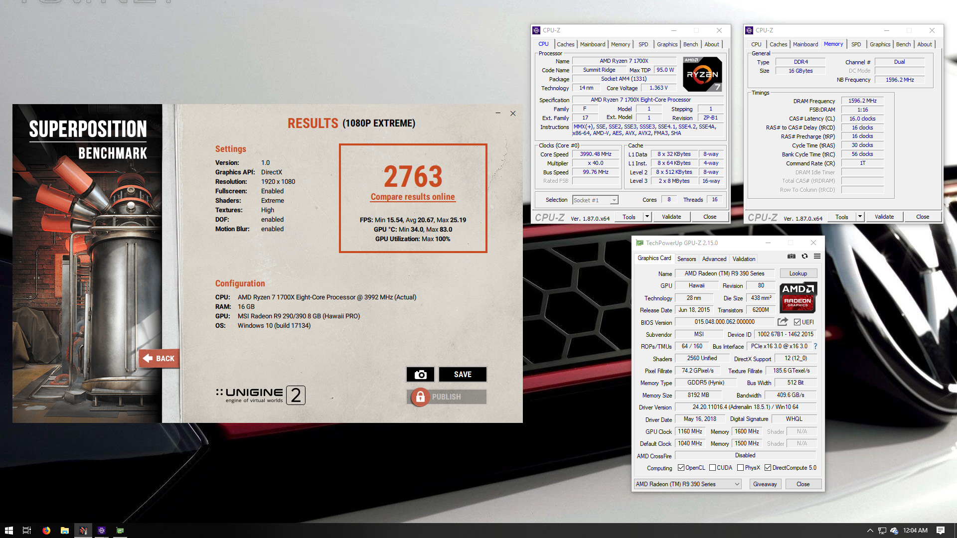957x538 pixels.
Task: Take GPU-Z screenshot with camera icon
Action: (791, 256)
